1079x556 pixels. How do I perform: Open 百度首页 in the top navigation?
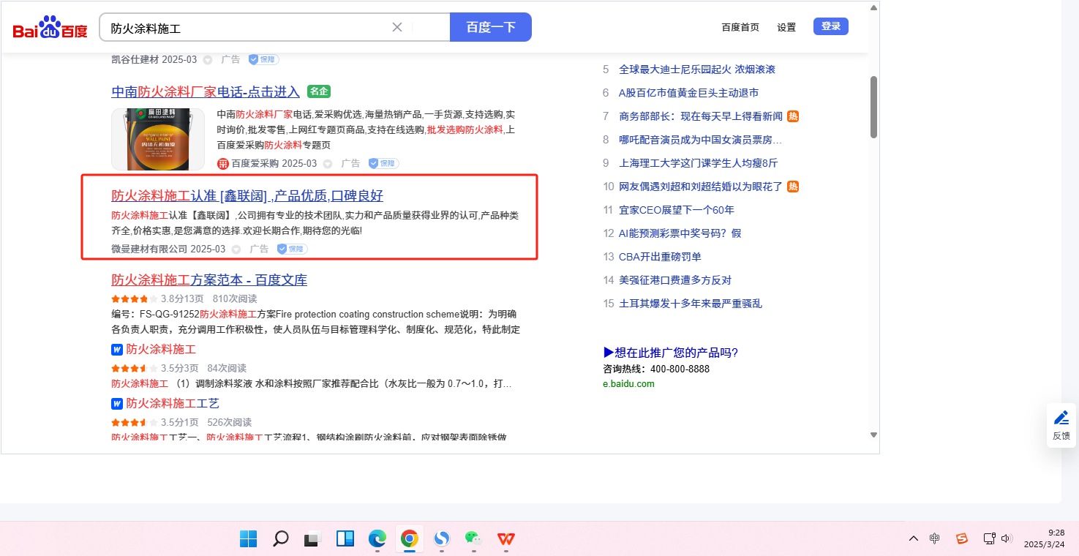[740, 27]
